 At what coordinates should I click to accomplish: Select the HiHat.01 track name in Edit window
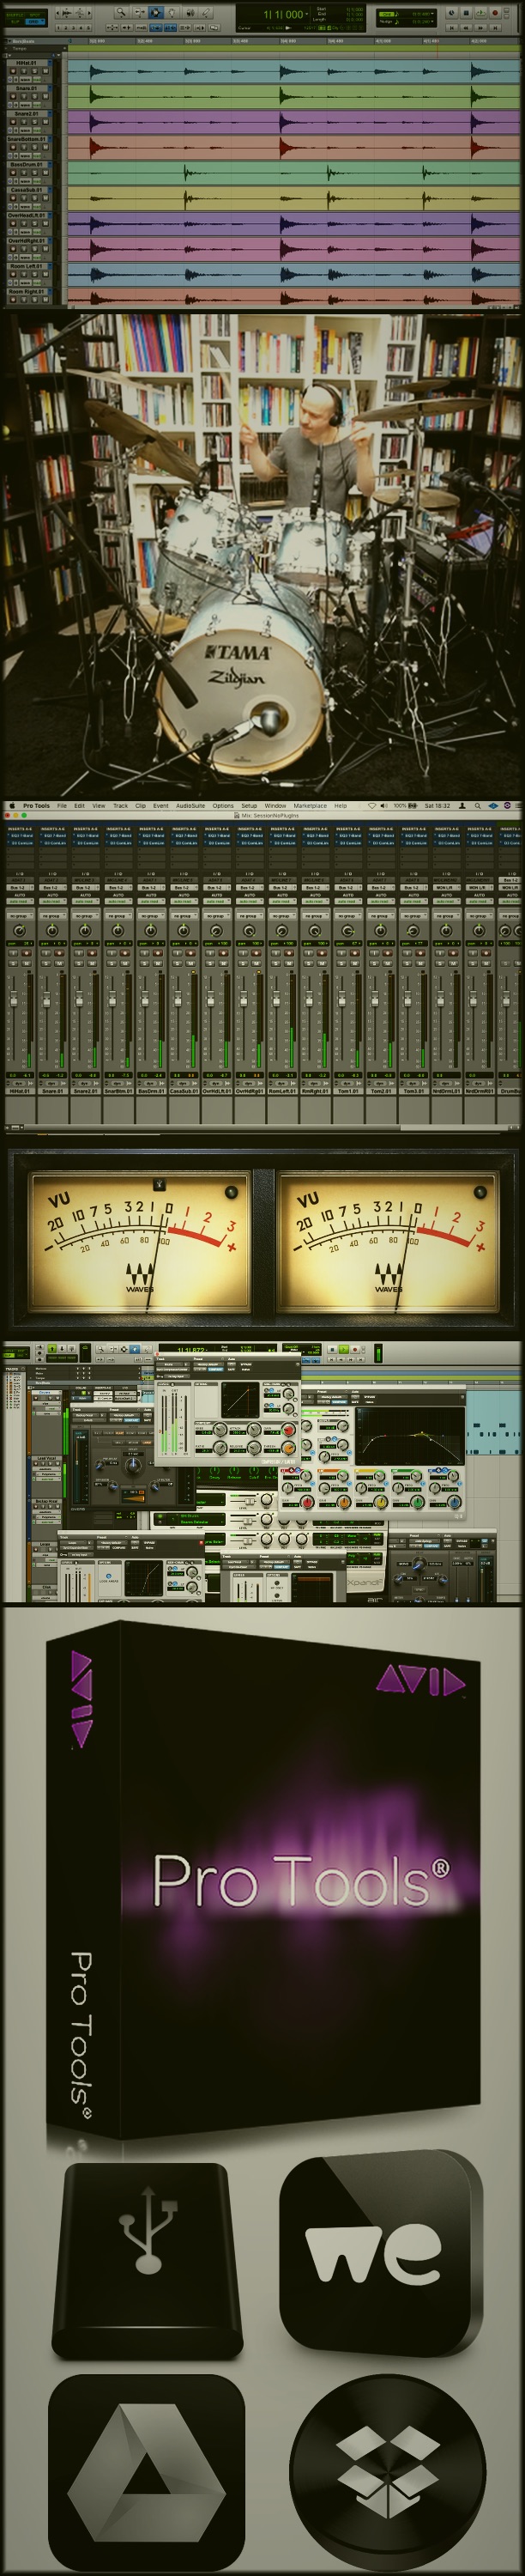tap(24, 62)
